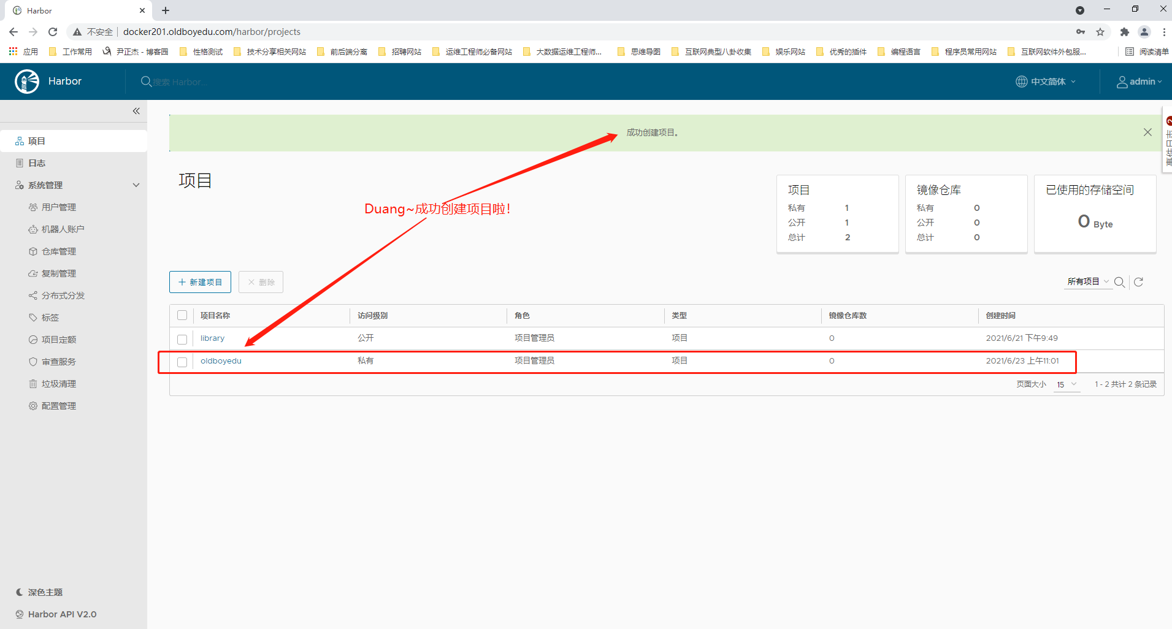Image resolution: width=1172 pixels, height=629 pixels.
Task: Open the language dropdown 中文简体
Action: click(x=1046, y=82)
